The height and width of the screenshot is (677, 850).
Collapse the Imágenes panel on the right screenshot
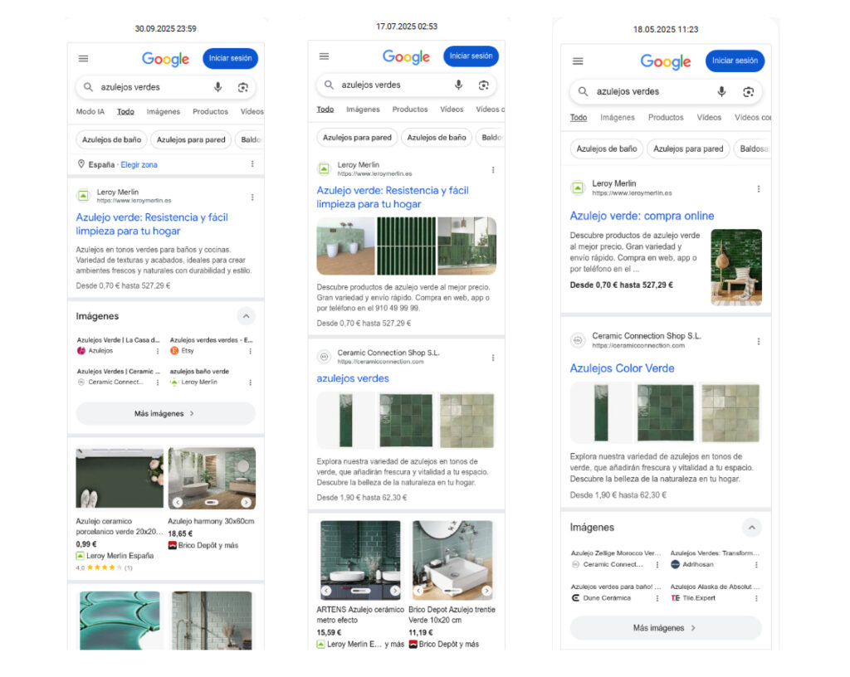coord(752,527)
